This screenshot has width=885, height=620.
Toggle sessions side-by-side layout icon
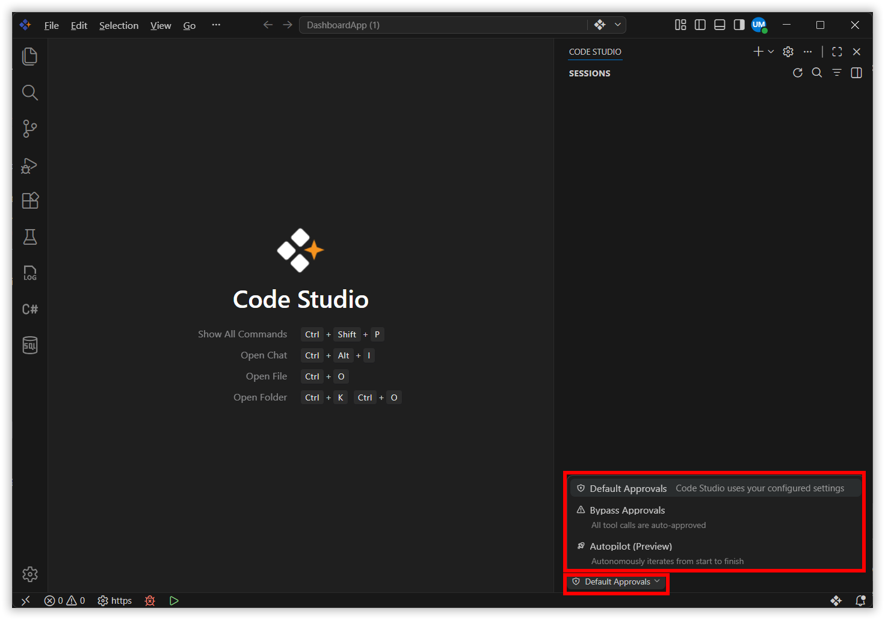[857, 73]
